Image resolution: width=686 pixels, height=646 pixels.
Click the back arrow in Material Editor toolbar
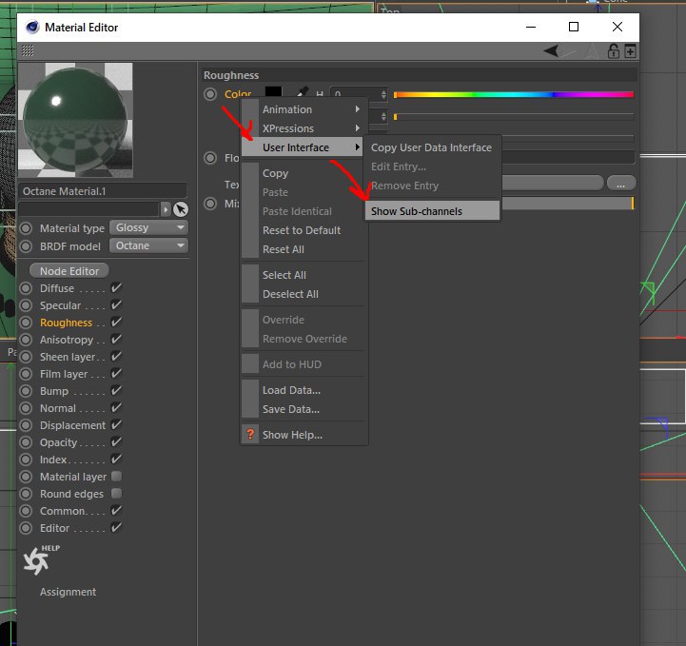[551, 50]
